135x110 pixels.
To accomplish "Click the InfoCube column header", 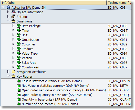I will tap(54, 3).
